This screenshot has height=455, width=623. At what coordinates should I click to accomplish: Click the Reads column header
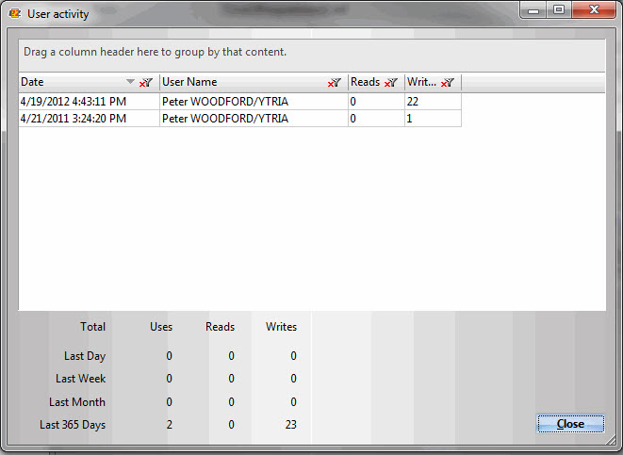366,83
